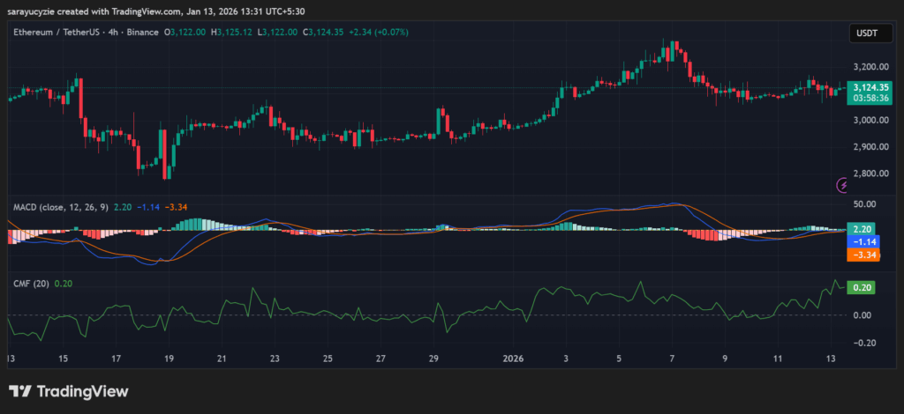The width and height of the screenshot is (904, 414).
Task: Click date 7 on the time axis
Action: [672, 359]
